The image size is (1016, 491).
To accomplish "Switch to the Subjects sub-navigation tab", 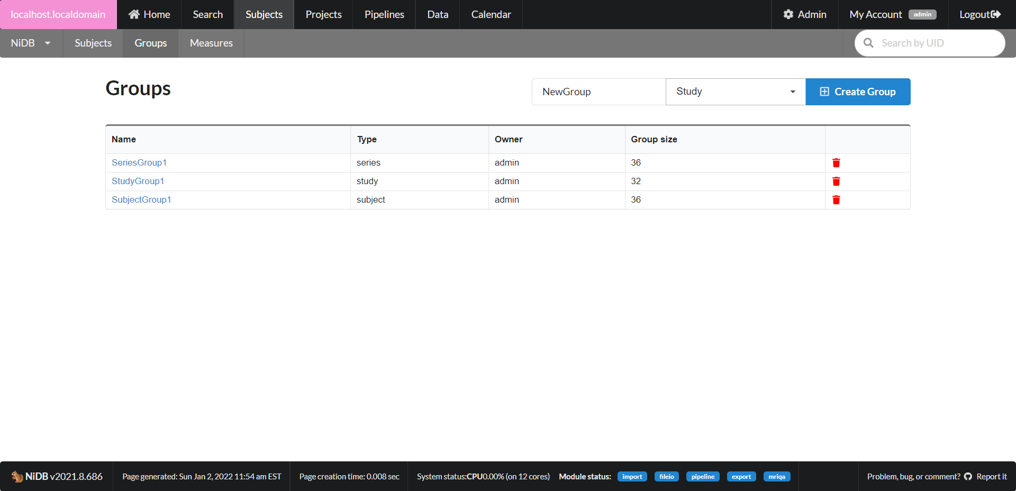I will [x=93, y=43].
